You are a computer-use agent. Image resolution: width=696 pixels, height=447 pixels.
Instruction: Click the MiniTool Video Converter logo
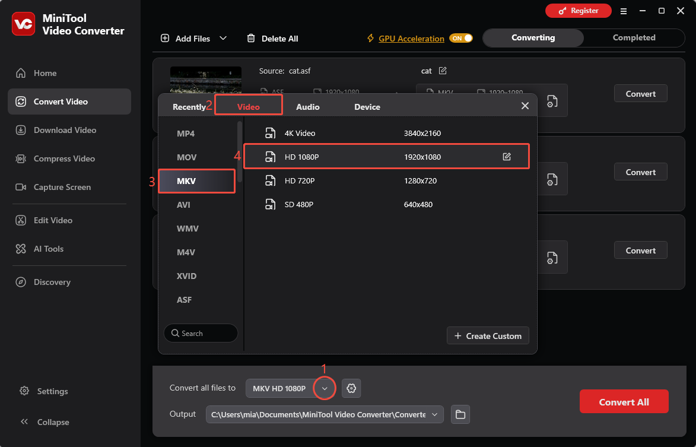pyautogui.click(x=24, y=24)
